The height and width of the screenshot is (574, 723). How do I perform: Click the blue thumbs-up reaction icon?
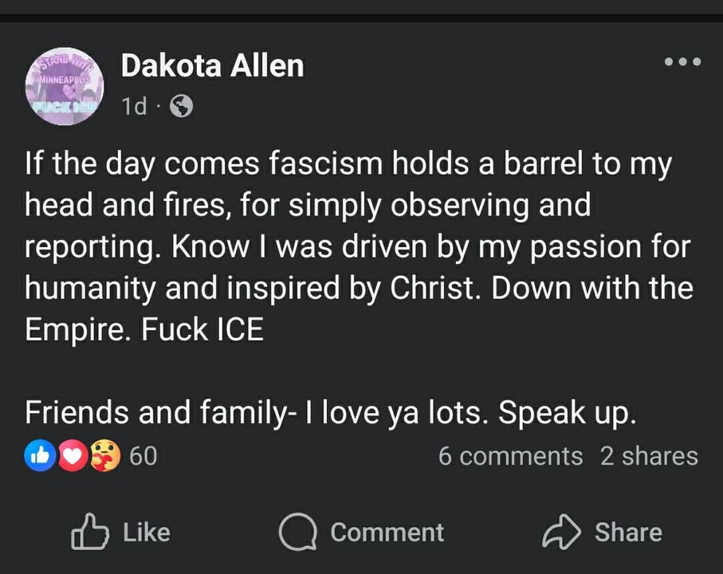(40, 456)
